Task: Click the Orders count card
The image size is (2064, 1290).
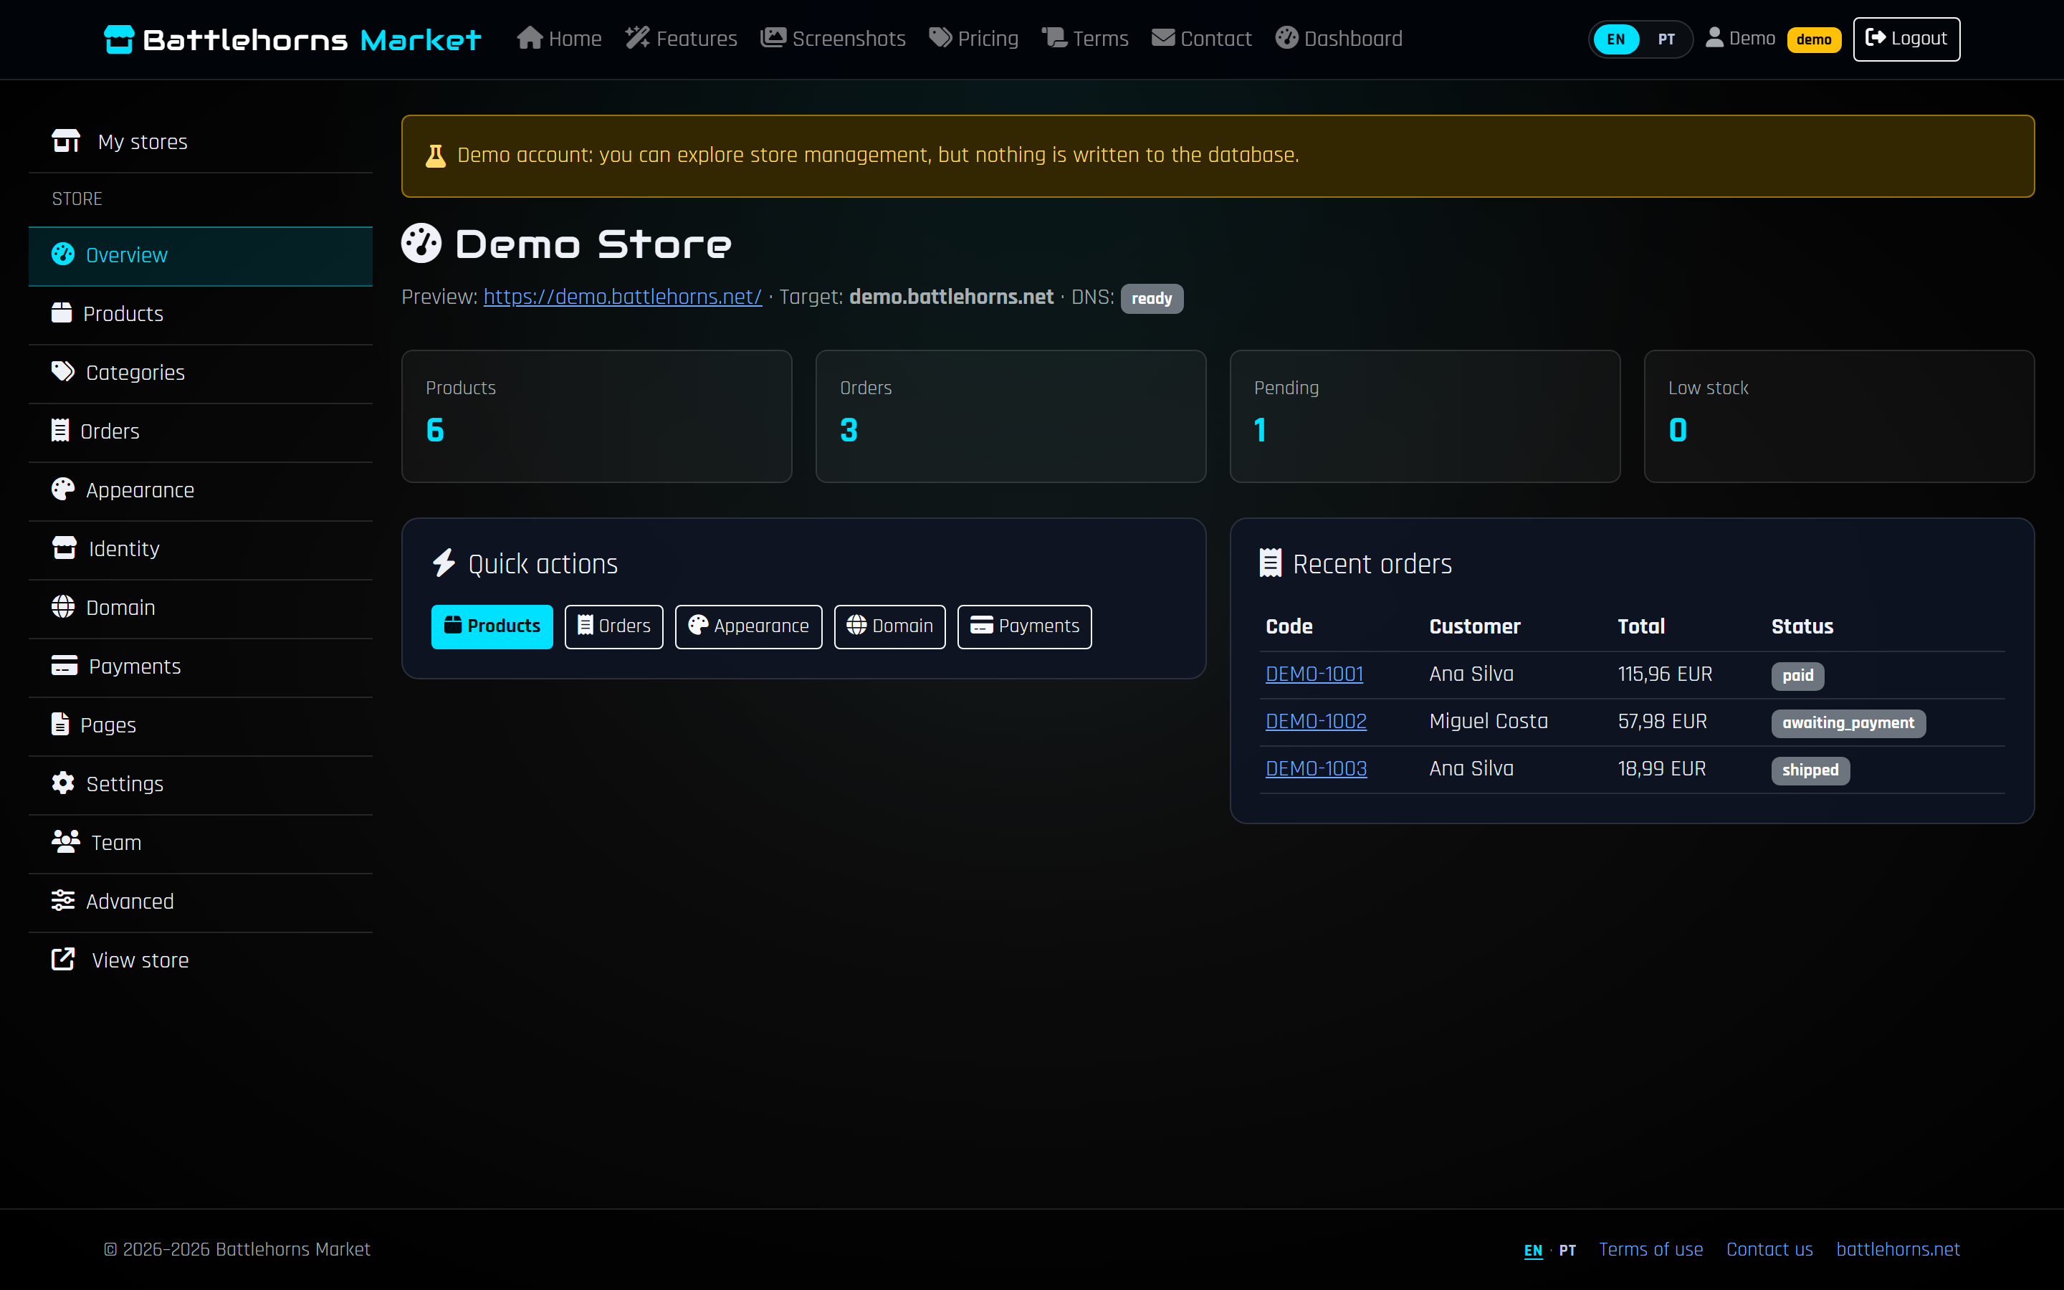Action: tap(1010, 416)
